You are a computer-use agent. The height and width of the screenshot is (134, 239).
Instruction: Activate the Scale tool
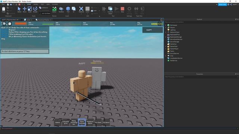pos(30,9)
